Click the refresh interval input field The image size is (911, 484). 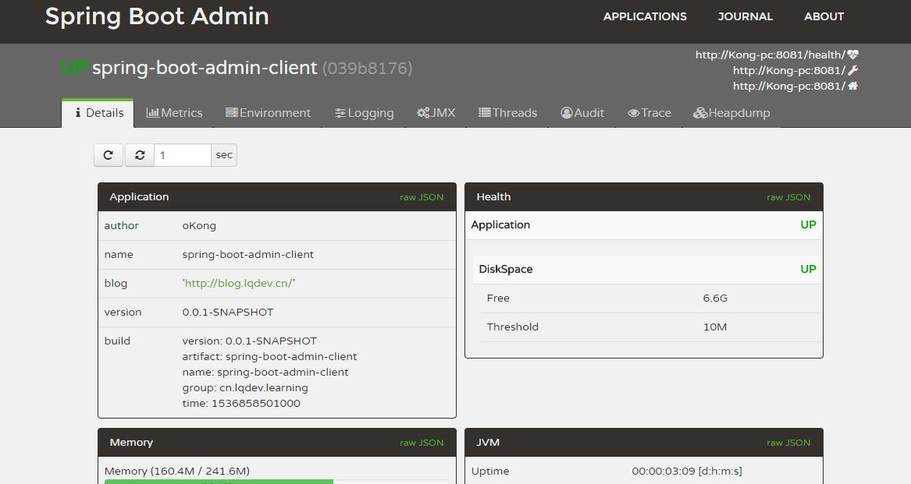[183, 155]
